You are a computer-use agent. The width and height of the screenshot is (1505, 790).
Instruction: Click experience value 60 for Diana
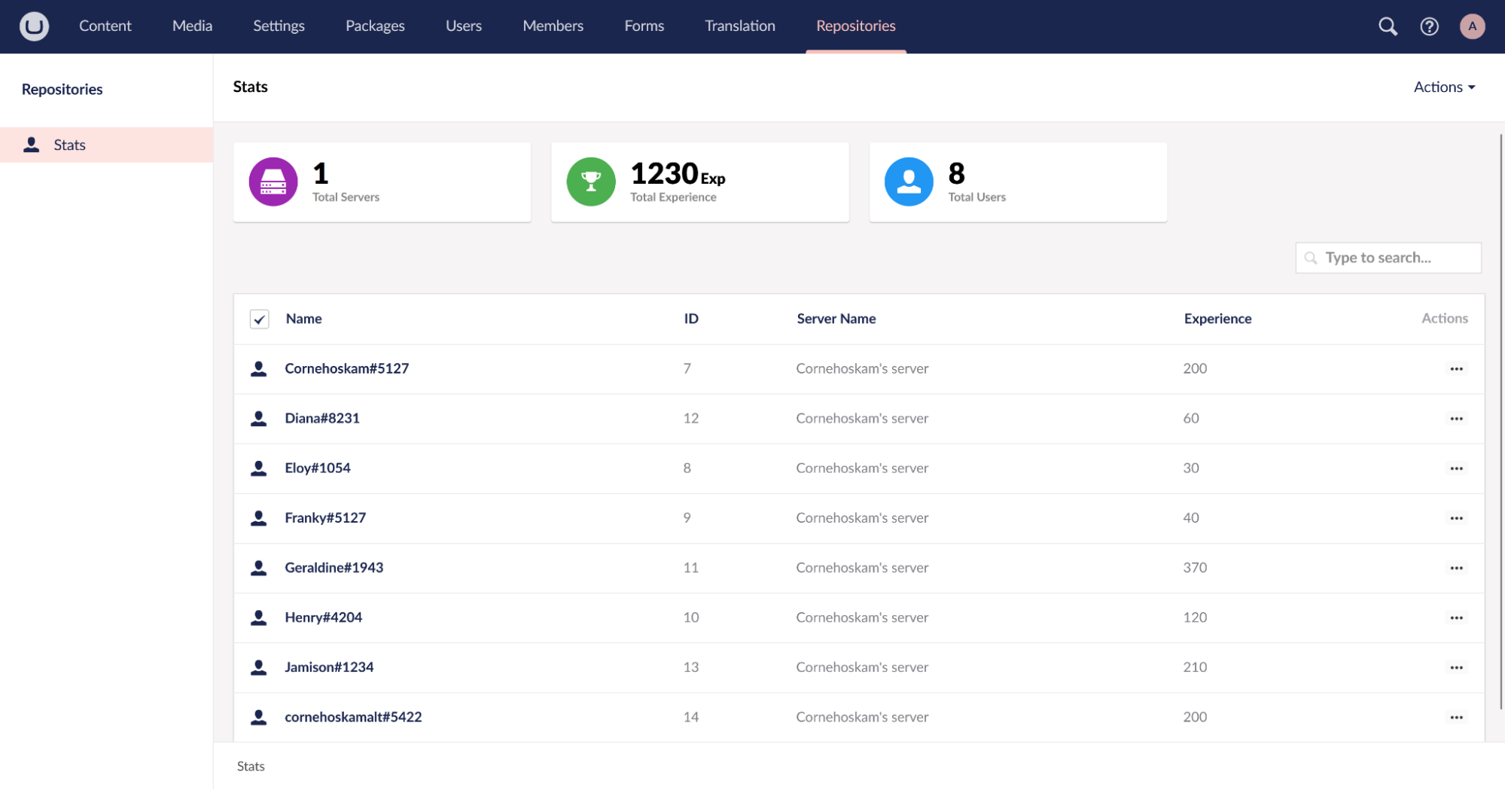1190,418
